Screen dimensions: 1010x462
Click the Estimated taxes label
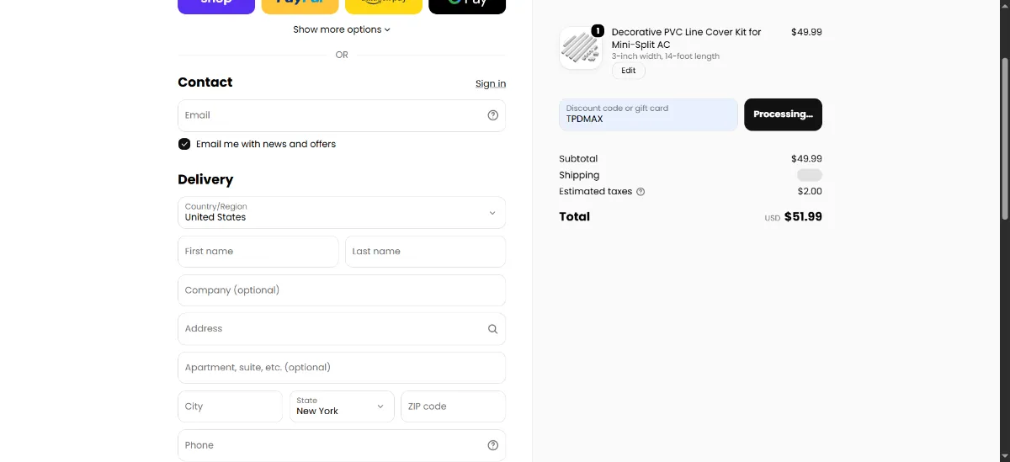[595, 192]
